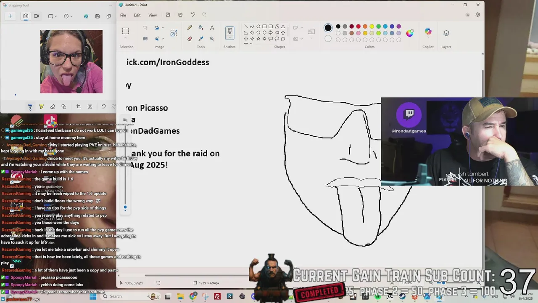Click Snipping Tool image crop icon
Image resolution: width=538 pixels, height=303 pixels.
click(79, 107)
